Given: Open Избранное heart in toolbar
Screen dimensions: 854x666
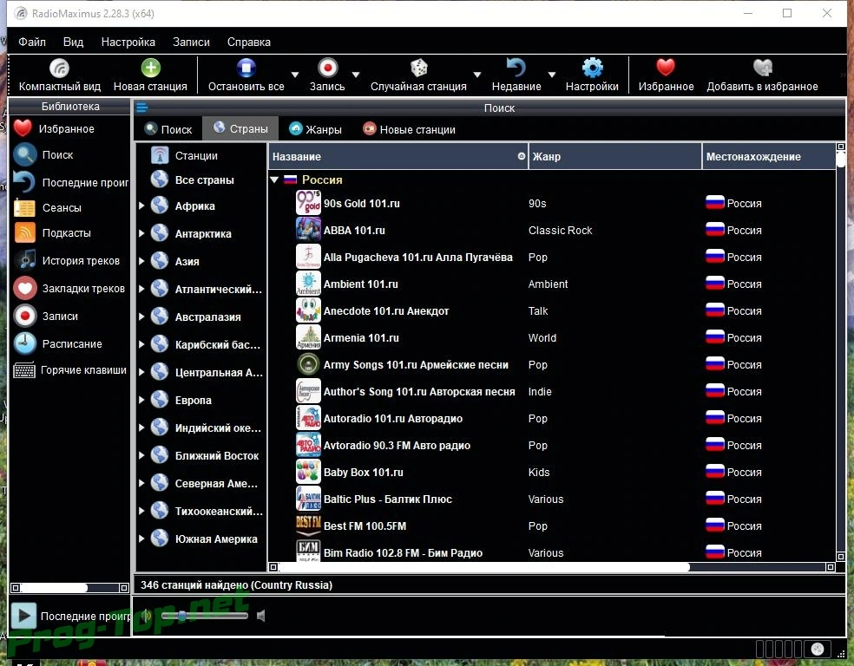Looking at the screenshot, I should [x=666, y=75].
